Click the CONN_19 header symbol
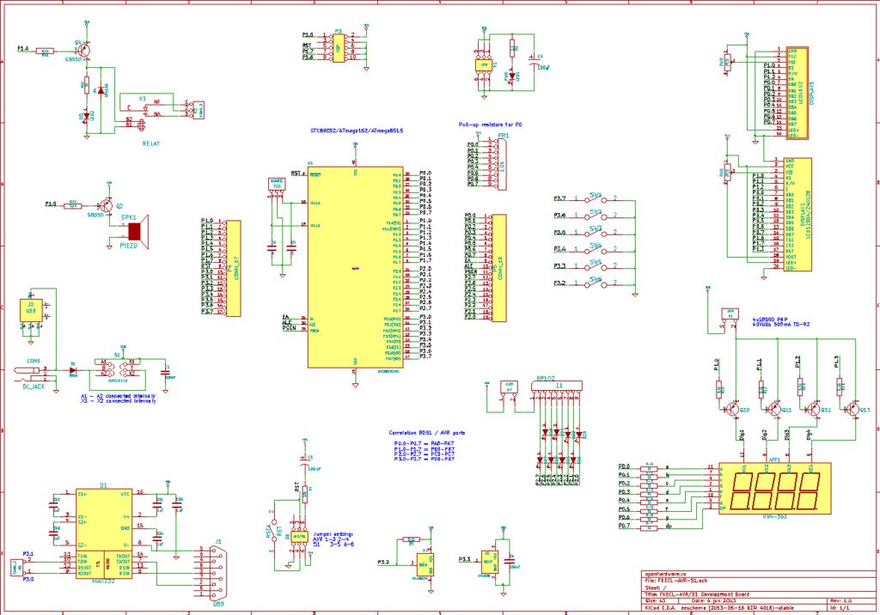The image size is (880, 615). click(498, 268)
